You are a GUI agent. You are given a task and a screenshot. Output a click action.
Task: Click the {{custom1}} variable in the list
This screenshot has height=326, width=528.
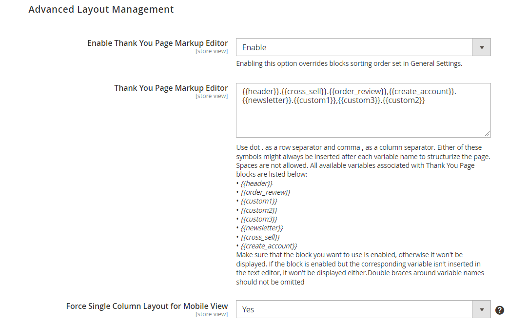[x=259, y=201]
